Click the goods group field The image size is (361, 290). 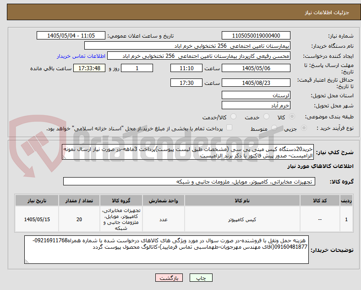point(189,181)
